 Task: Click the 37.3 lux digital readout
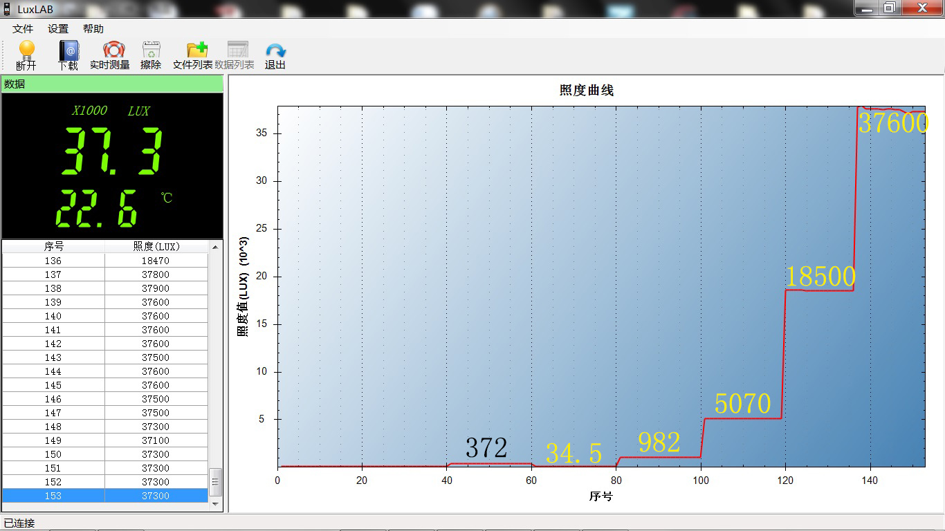pyautogui.click(x=113, y=151)
